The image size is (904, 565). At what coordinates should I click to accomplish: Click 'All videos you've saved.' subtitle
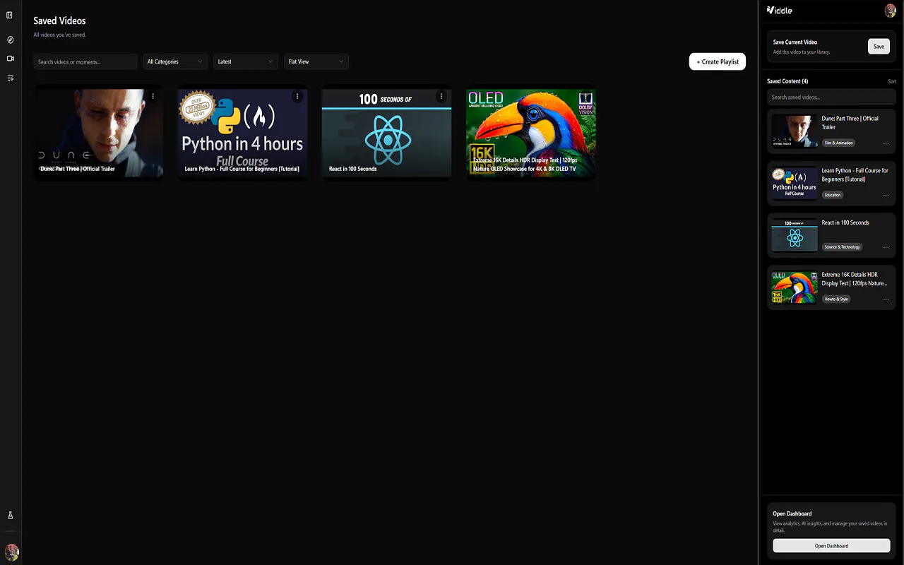(60, 35)
